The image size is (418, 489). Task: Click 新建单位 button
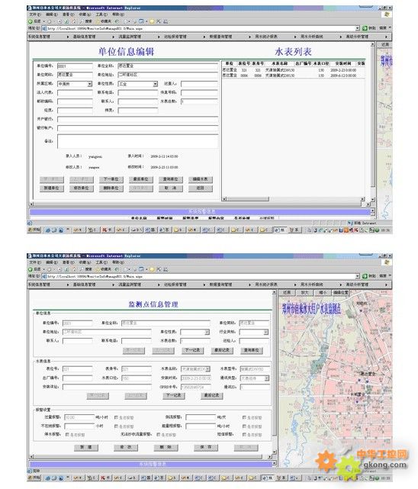(x=51, y=188)
